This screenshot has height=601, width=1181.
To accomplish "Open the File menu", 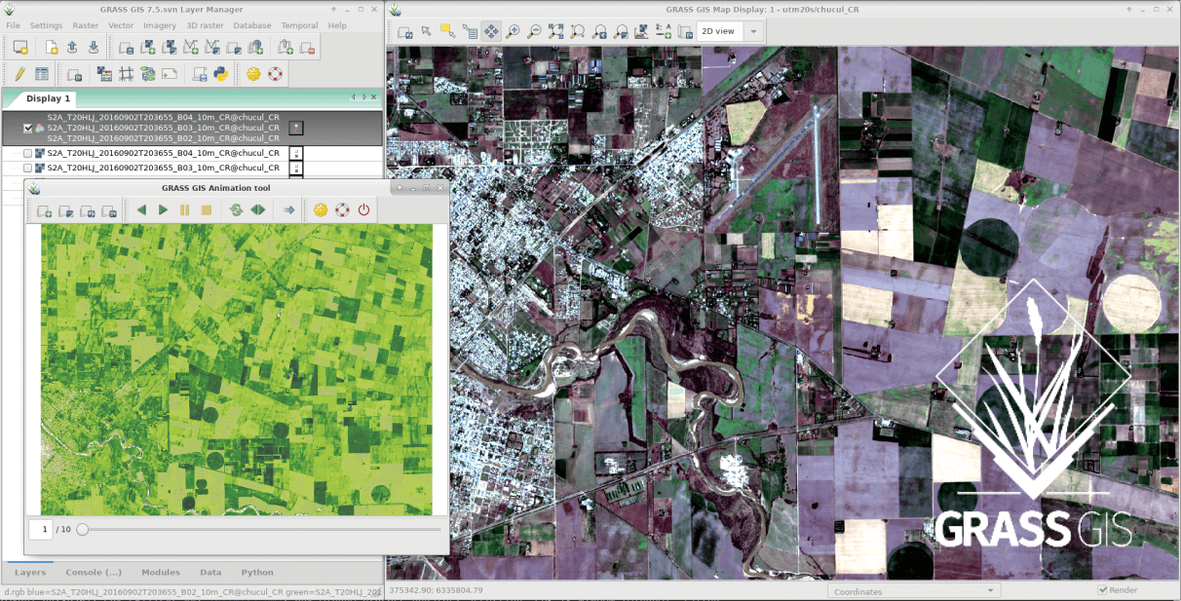I will tap(13, 25).
